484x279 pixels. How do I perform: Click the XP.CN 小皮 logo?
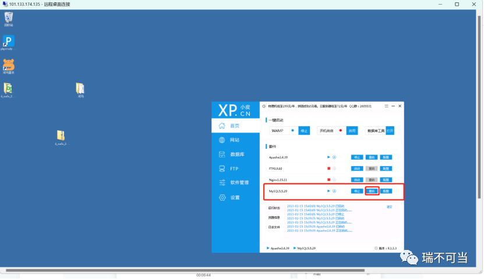point(235,110)
